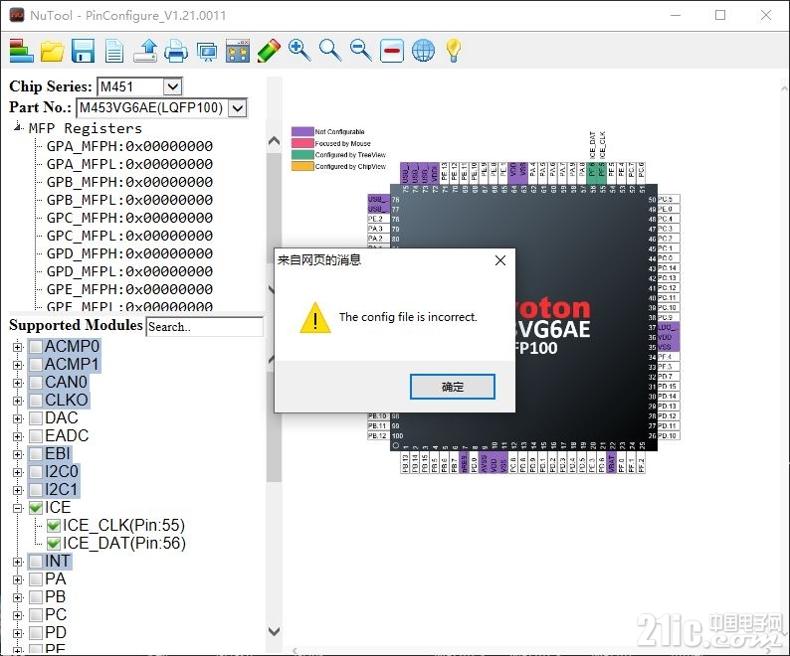Expand the I2C0 tree node
The height and width of the screenshot is (656, 790).
(18, 472)
